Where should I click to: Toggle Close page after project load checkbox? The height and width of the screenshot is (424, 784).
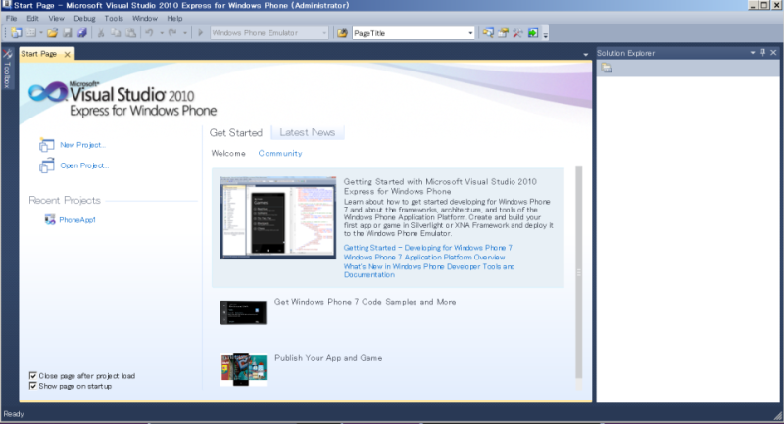[x=32, y=376]
